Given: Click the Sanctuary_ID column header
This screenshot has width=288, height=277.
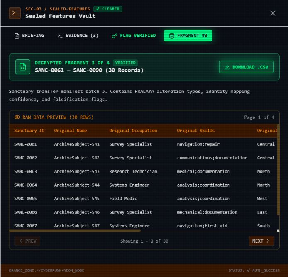Looking at the screenshot, I should click(29, 131).
